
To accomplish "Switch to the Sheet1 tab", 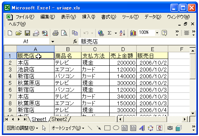I will tap(39, 119).
